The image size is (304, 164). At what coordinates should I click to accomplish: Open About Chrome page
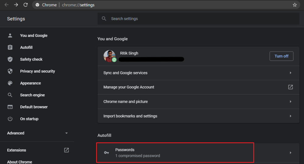click(x=19, y=162)
